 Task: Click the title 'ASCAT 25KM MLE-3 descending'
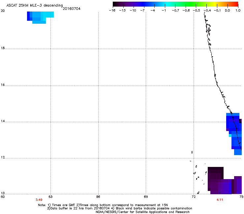click(x=35, y=5)
